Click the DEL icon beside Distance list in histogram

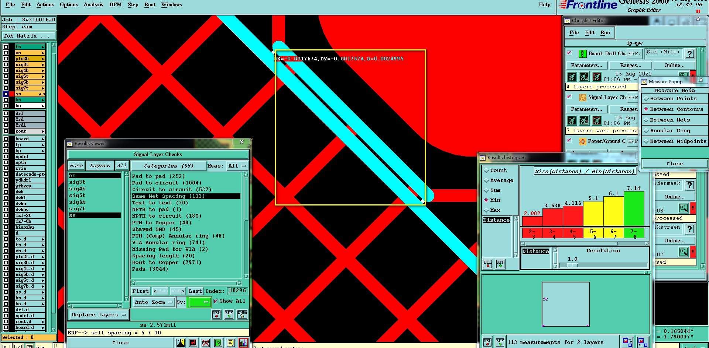click(x=488, y=264)
